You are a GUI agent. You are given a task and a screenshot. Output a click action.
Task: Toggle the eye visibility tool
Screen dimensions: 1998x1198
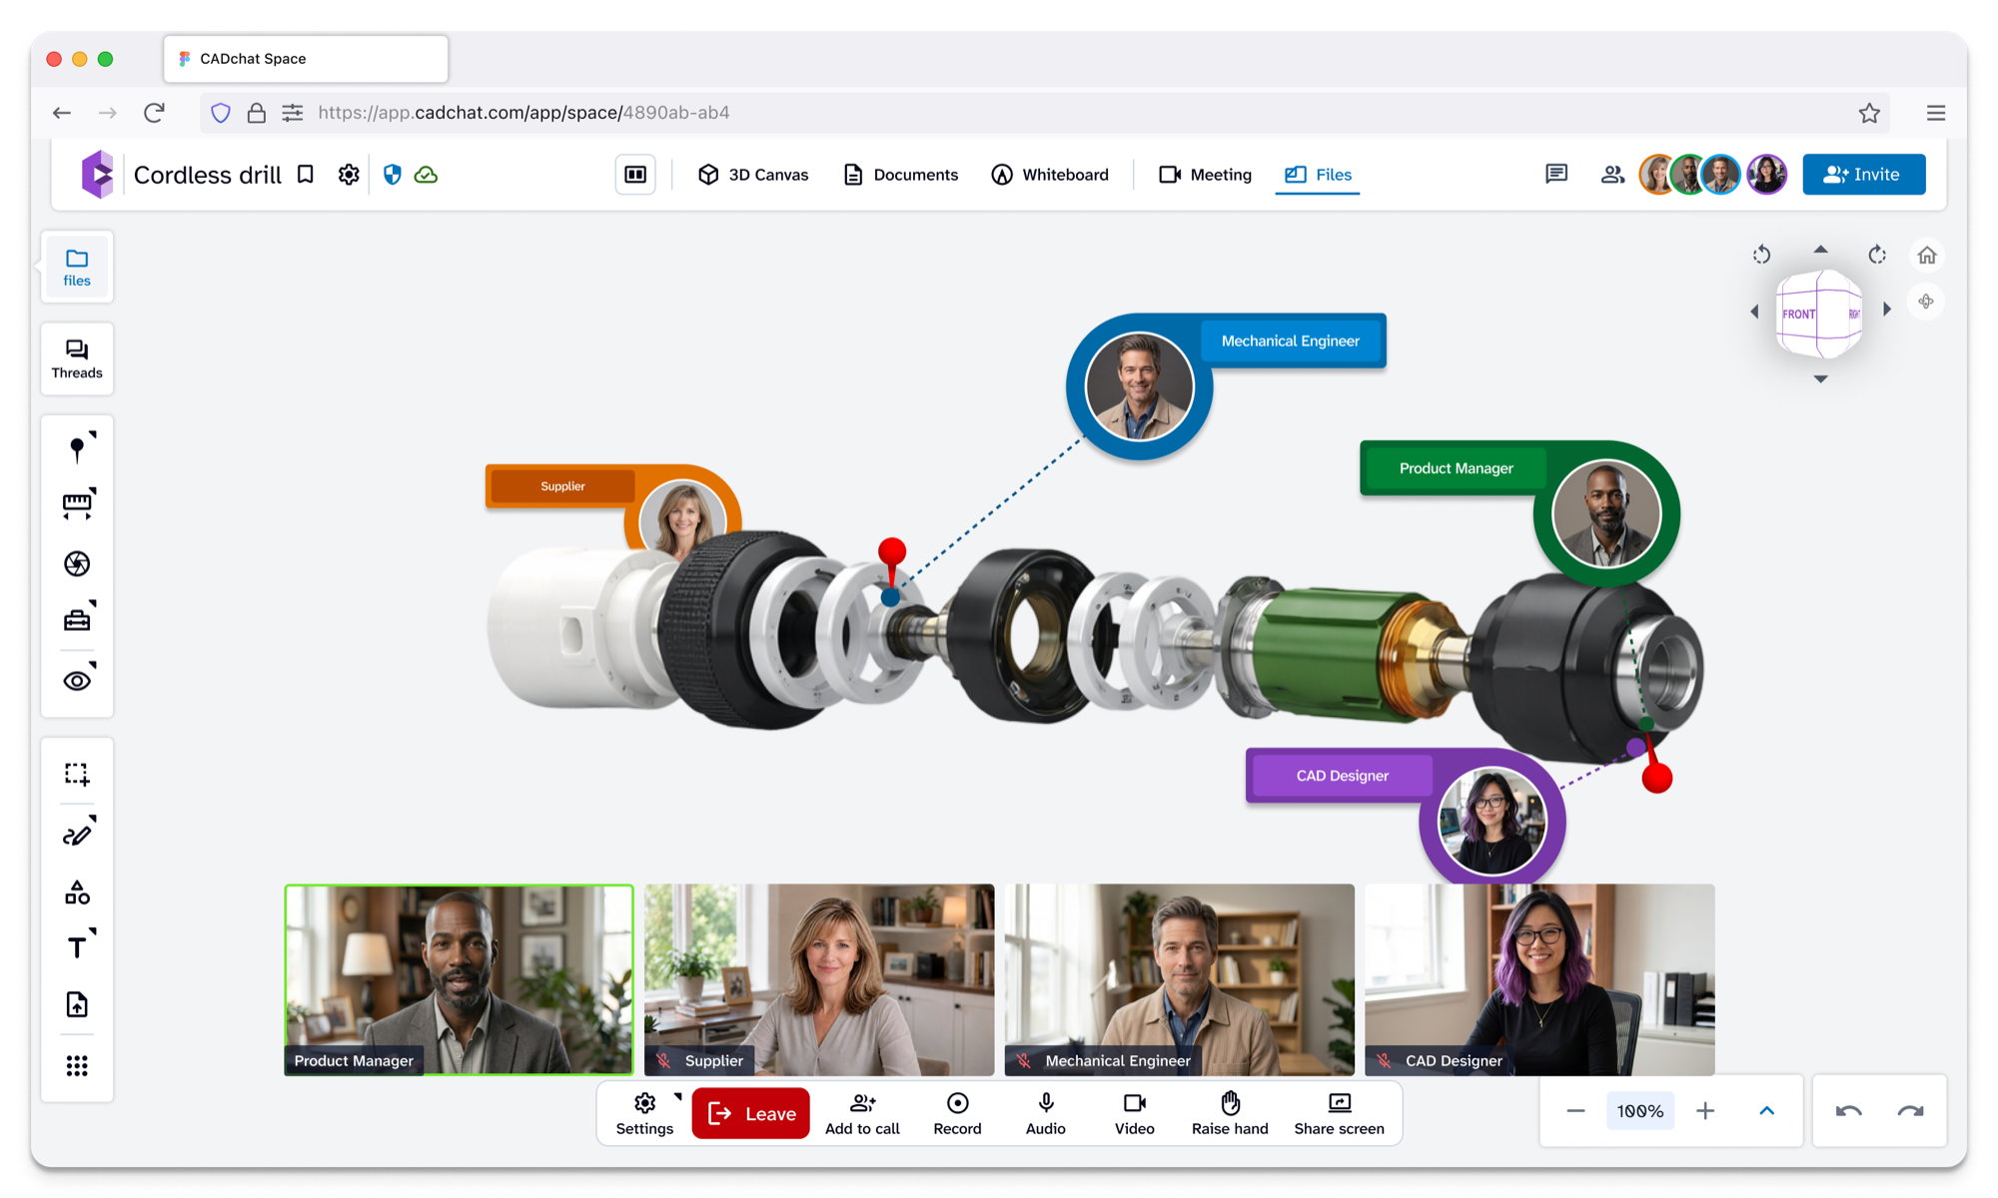77,680
